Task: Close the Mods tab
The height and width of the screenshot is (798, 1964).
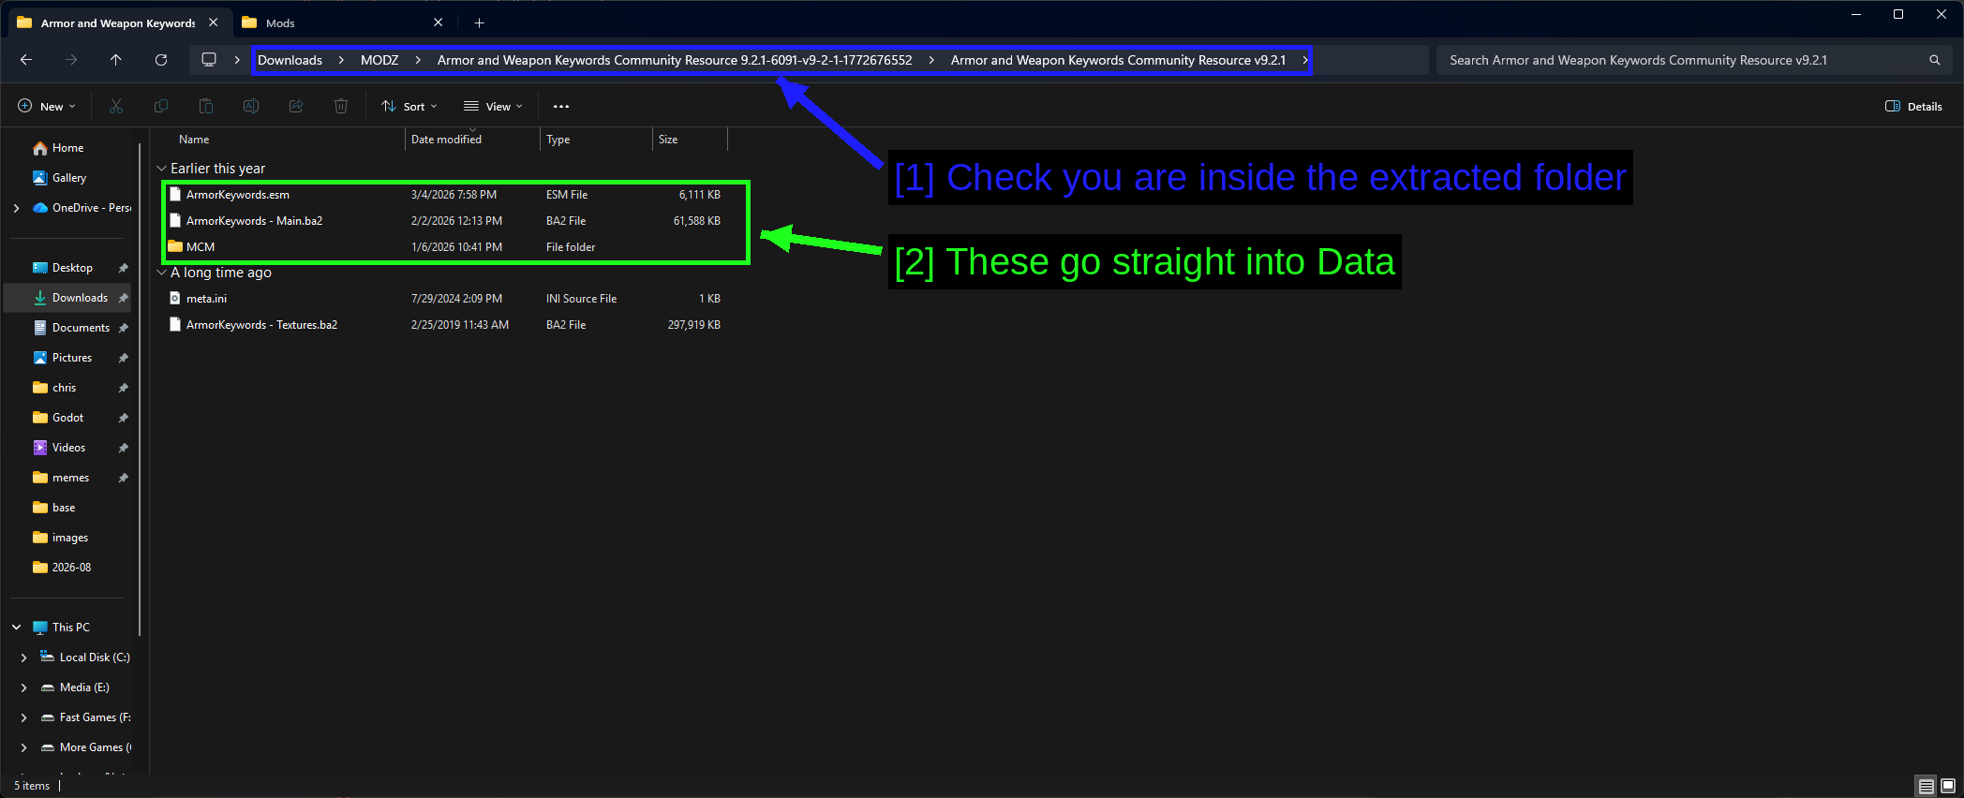Action: click(x=438, y=22)
